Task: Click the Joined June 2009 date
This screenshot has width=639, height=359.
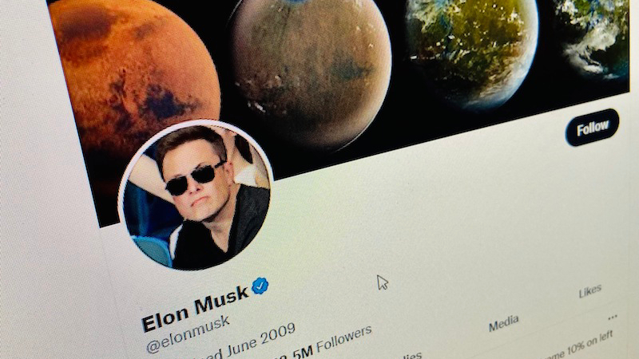Action: click(252, 343)
